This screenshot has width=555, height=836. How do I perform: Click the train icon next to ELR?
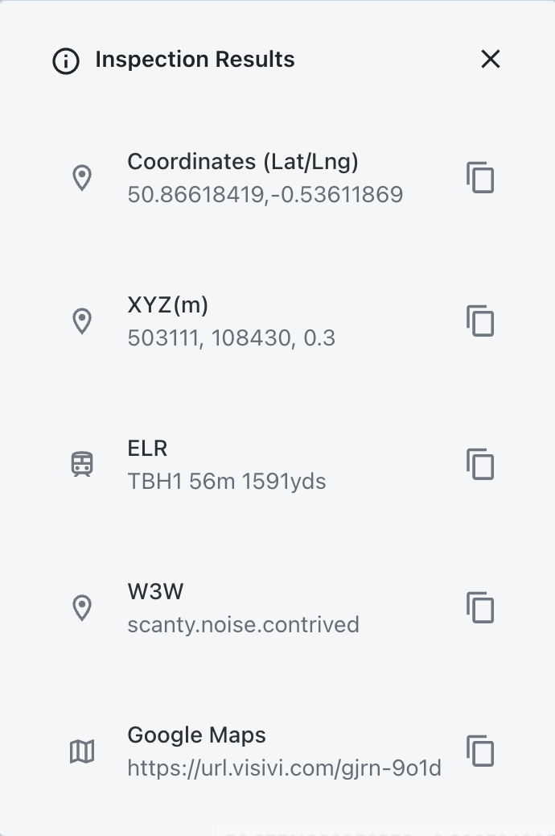pos(82,464)
